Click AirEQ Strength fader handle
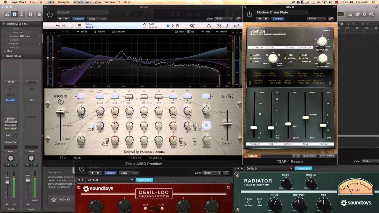The height and width of the screenshot is (213, 379). [x=227, y=124]
